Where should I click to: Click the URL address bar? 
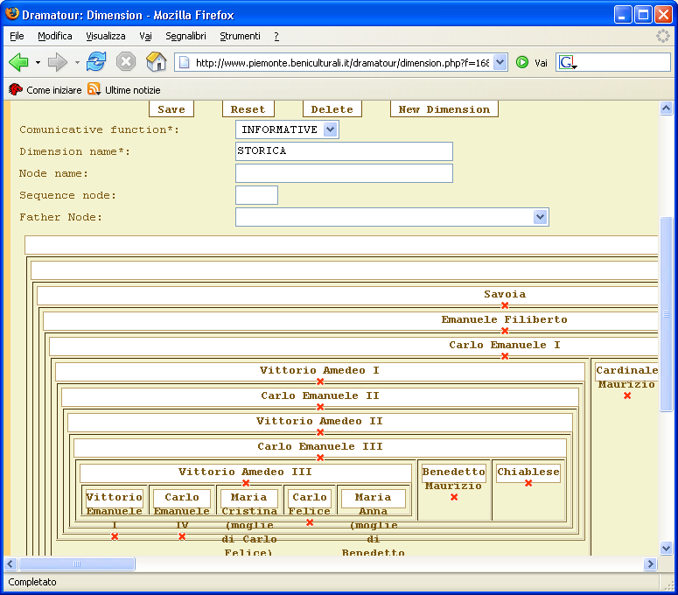(341, 63)
